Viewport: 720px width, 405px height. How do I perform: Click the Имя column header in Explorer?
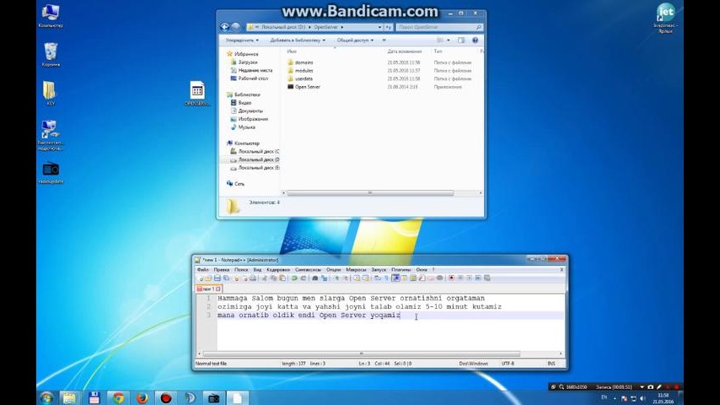pyautogui.click(x=292, y=51)
